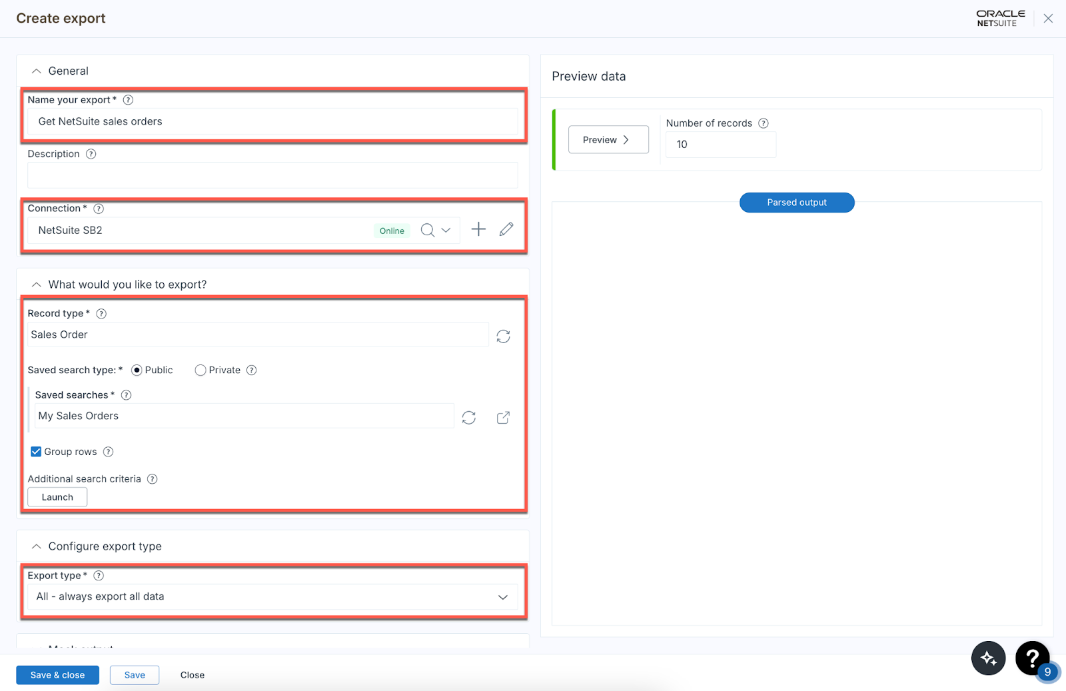Click the Preview data heading
The width and height of the screenshot is (1066, 691).
[x=589, y=77]
